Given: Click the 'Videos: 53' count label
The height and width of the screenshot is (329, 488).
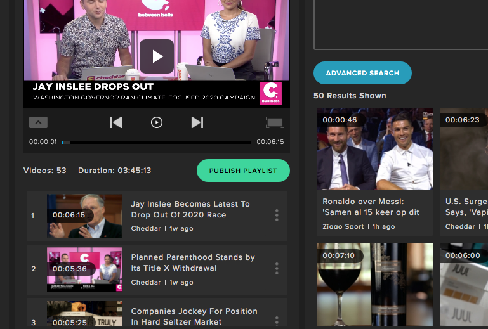Looking at the screenshot, I should tap(45, 171).
